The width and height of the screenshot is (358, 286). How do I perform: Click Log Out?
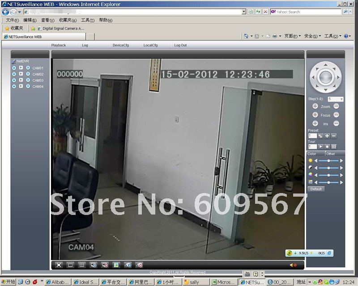click(x=180, y=45)
